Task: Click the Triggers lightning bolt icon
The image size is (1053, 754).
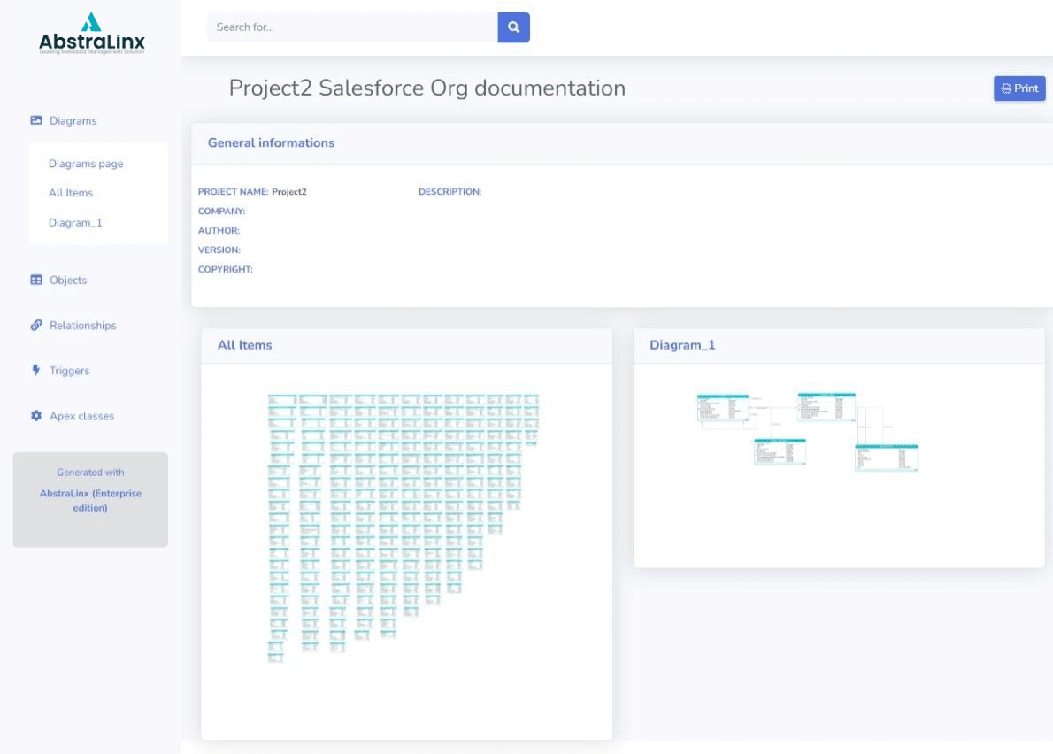Action: [36, 370]
